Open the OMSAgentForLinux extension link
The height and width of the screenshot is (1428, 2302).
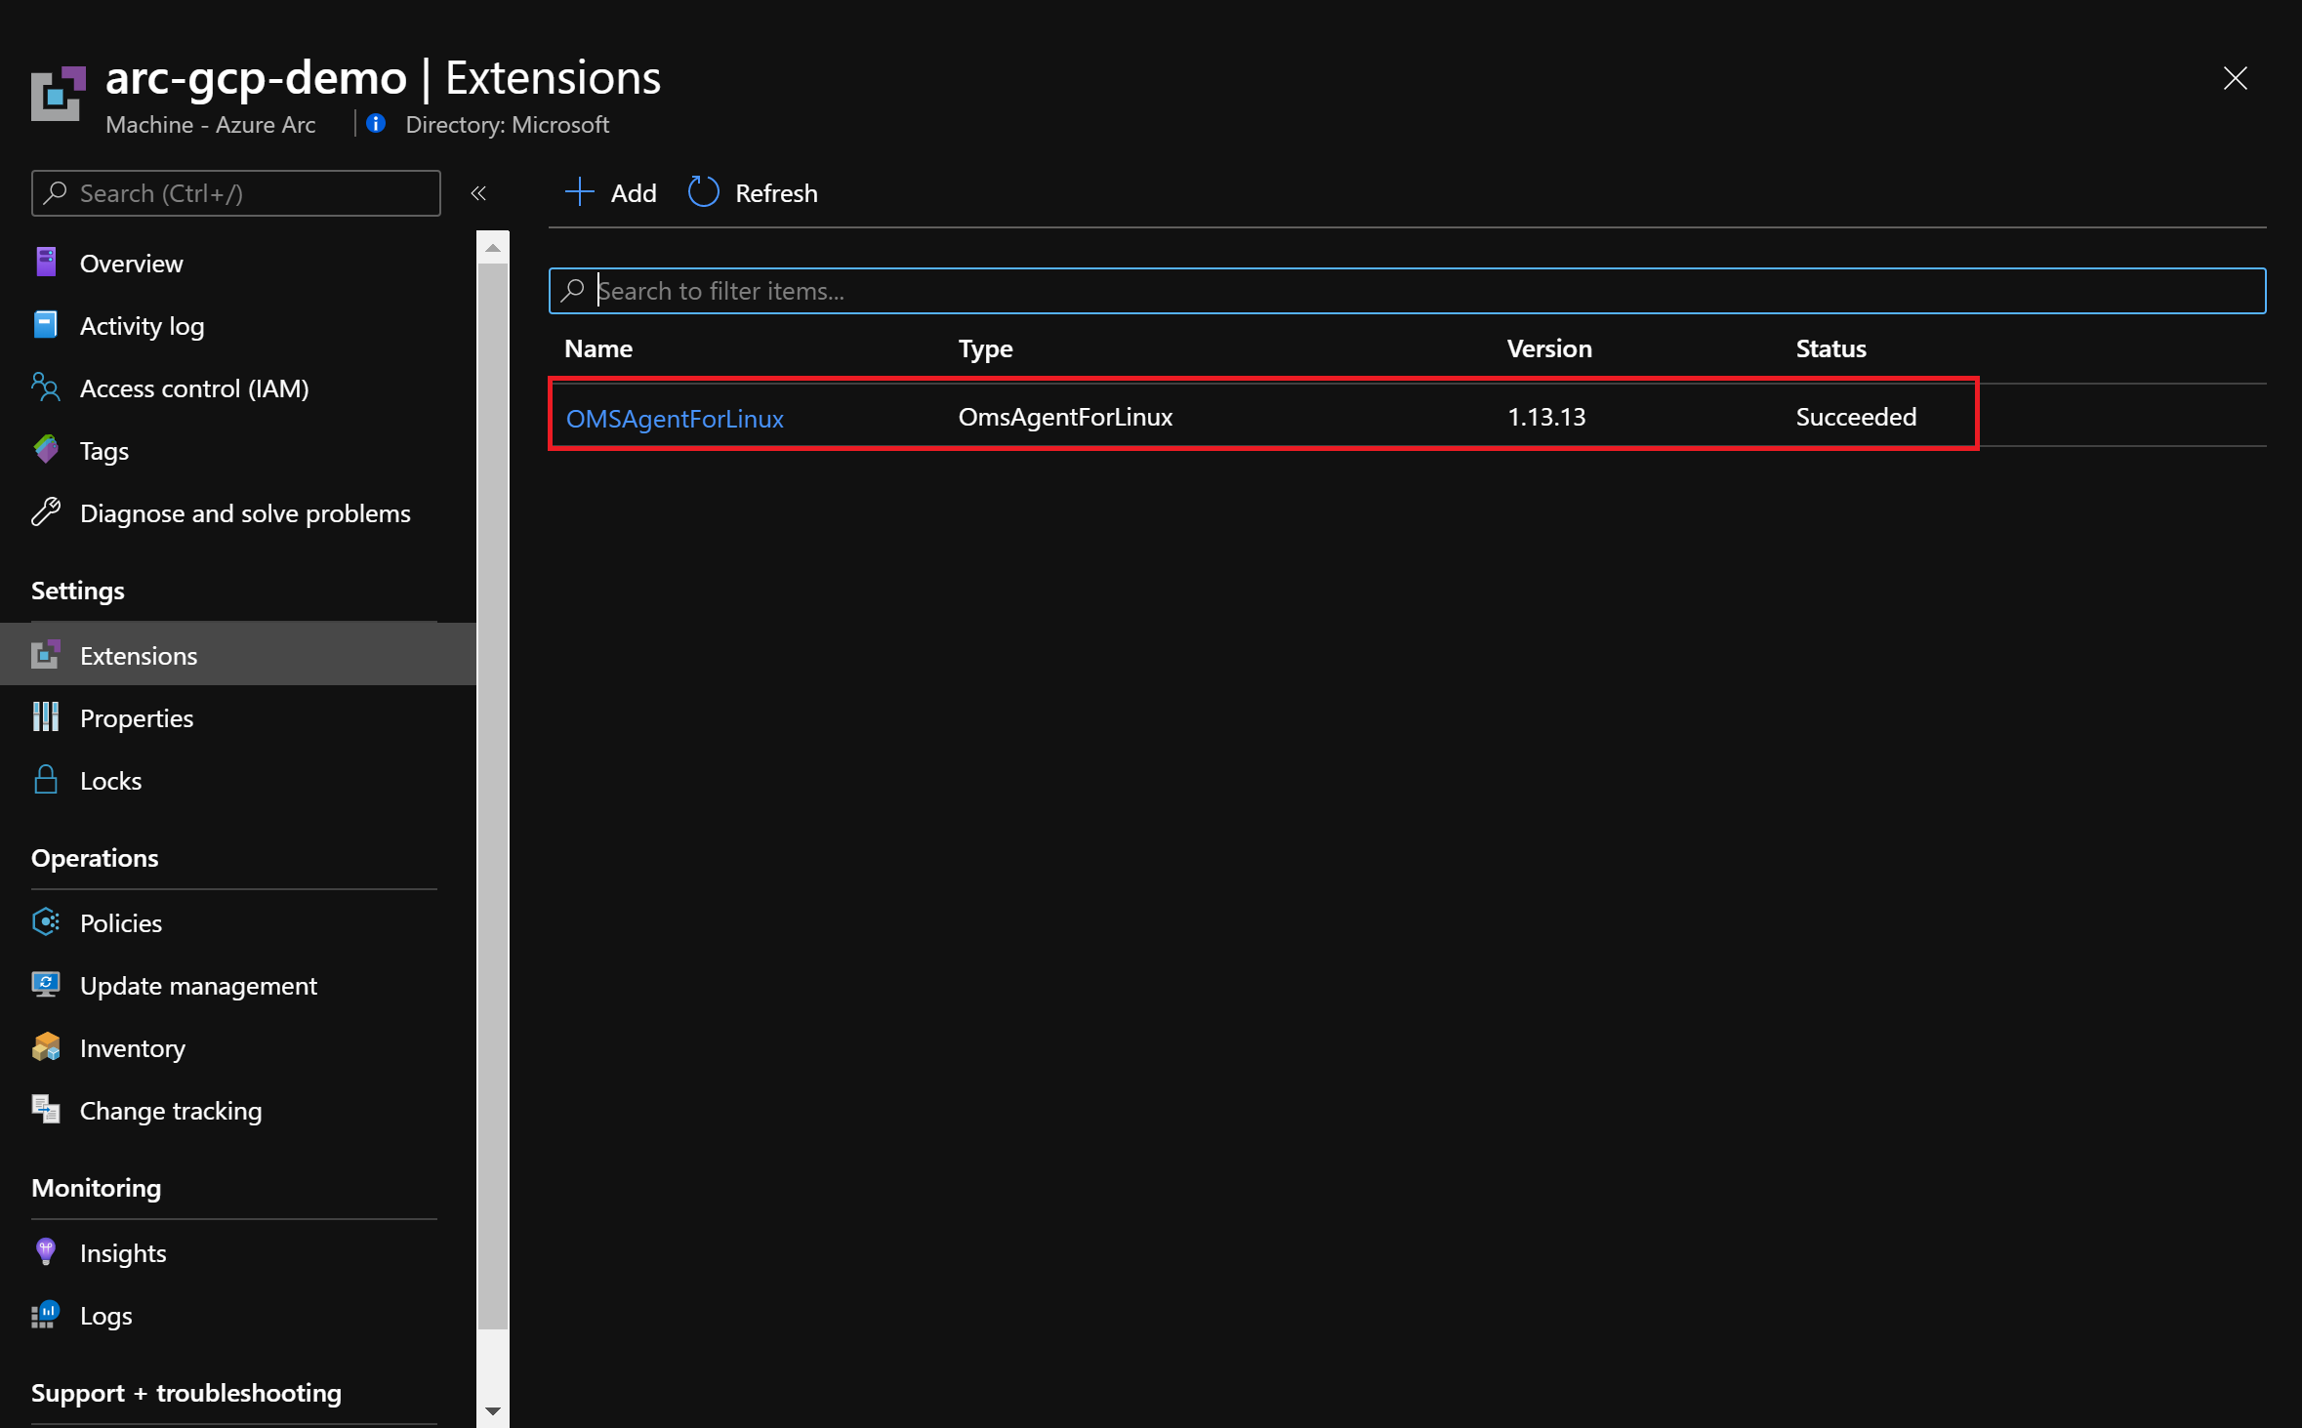click(675, 419)
